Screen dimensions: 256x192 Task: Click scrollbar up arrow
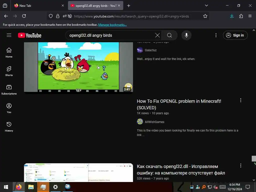click(254, 30)
